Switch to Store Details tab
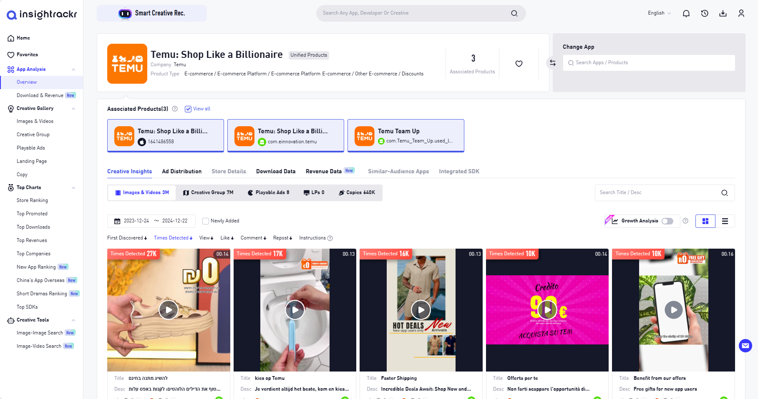Viewport: 758px width, 399px height. [x=229, y=172]
